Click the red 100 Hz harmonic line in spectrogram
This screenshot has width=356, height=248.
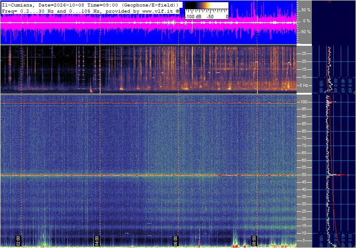point(149,102)
